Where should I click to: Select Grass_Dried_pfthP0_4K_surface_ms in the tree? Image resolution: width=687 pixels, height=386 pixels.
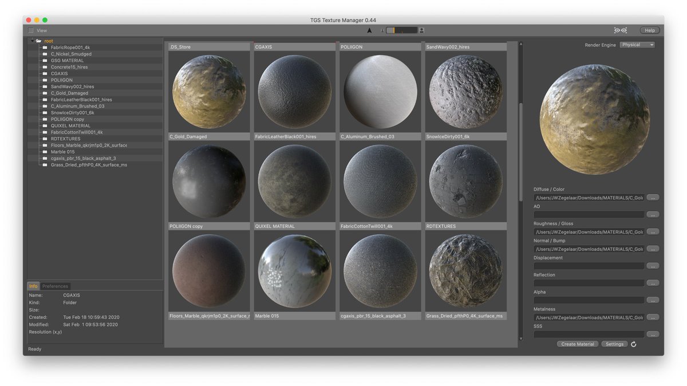(89, 165)
